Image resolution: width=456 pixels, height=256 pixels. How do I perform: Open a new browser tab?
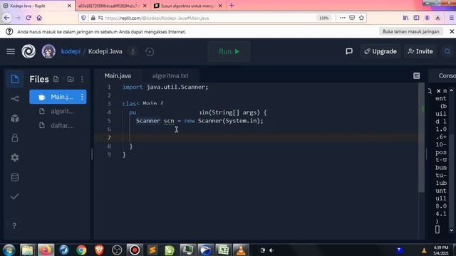[232, 5]
